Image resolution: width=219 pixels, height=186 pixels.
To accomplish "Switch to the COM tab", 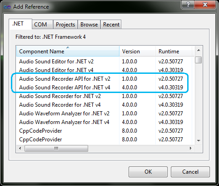I will tap(40, 25).
